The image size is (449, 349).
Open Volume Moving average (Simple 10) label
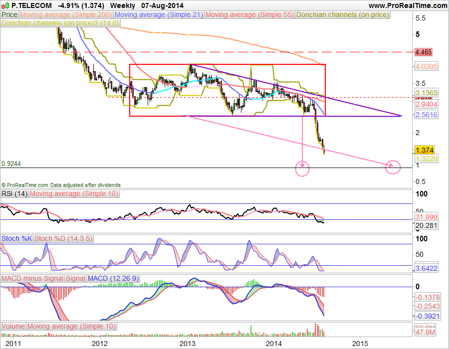click(x=71, y=326)
